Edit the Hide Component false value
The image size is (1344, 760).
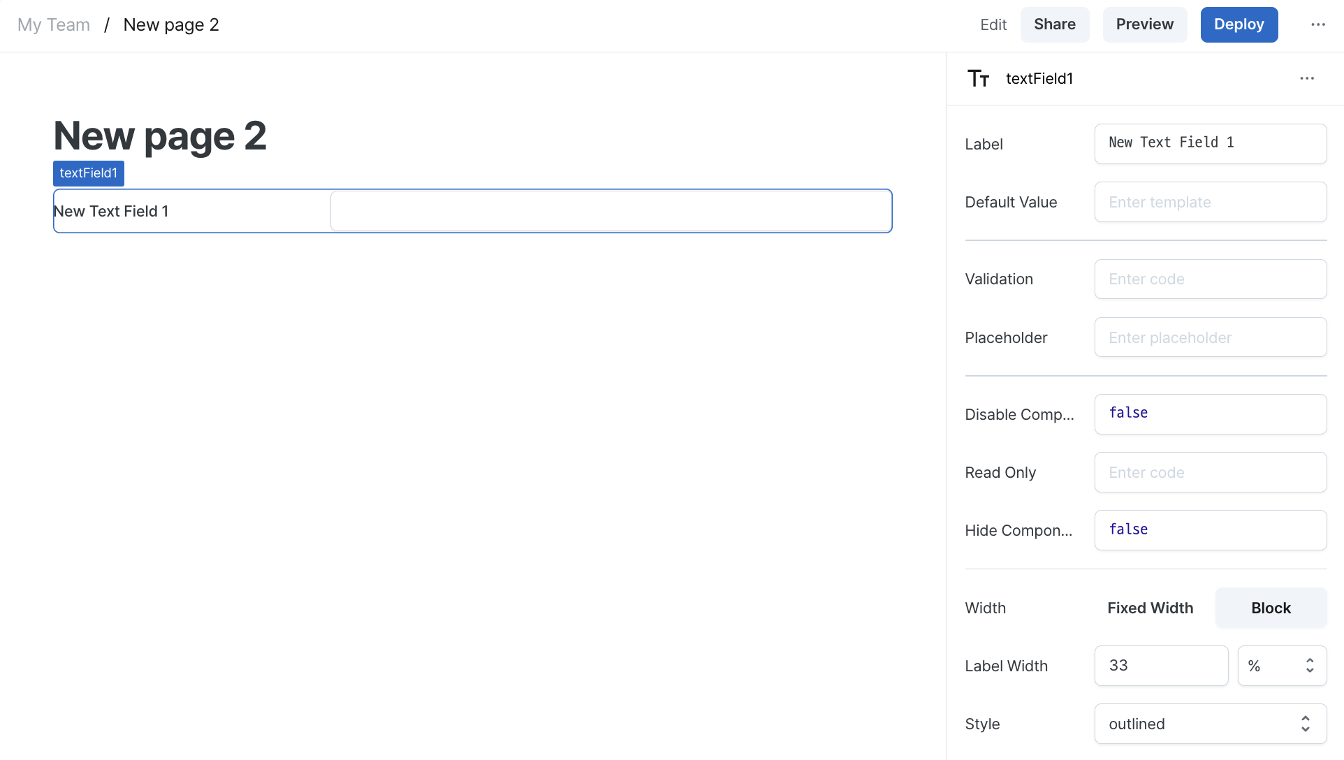[x=1210, y=530]
